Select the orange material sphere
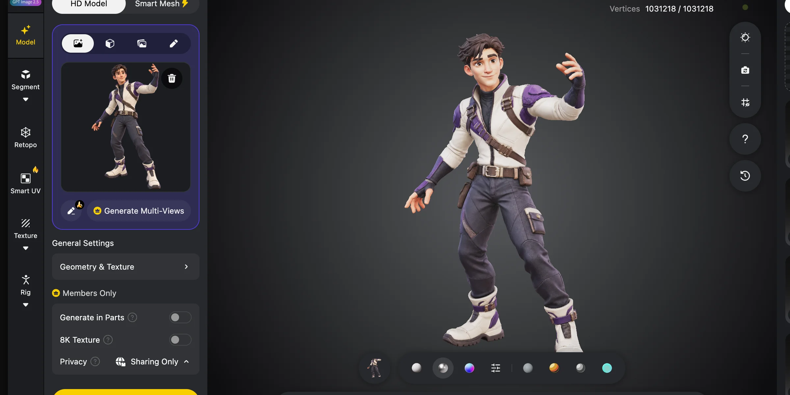Image resolution: width=790 pixels, height=395 pixels. click(x=554, y=368)
